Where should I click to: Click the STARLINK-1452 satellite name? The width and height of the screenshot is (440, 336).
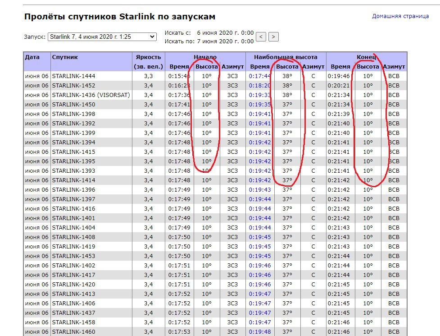pyautogui.click(x=73, y=86)
